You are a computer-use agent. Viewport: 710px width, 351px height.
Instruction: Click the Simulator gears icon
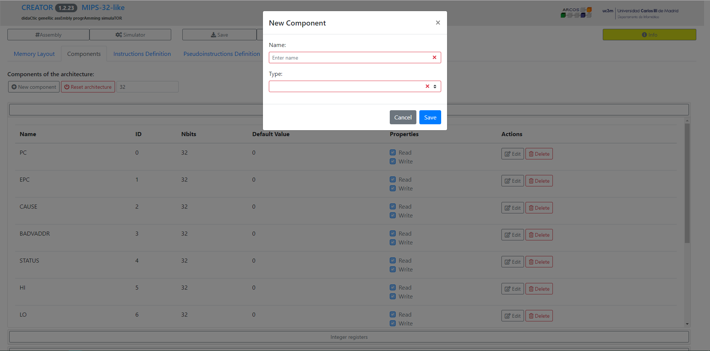click(x=119, y=35)
